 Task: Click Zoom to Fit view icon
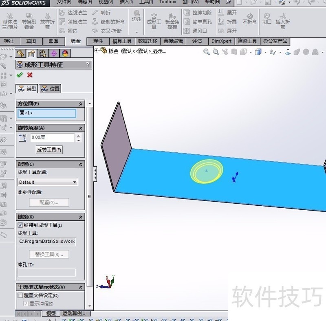206,52
